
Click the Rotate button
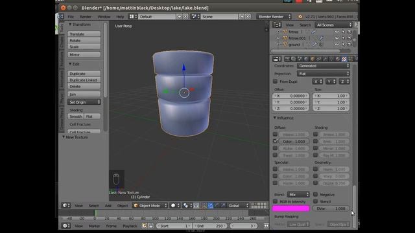tap(84, 40)
